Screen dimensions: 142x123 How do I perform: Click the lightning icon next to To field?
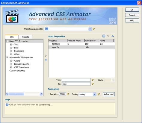(93, 84)
